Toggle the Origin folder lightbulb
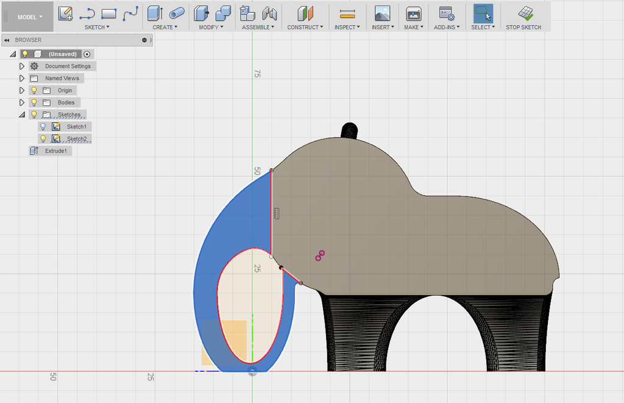Image resolution: width=624 pixels, height=403 pixels. pyautogui.click(x=34, y=90)
